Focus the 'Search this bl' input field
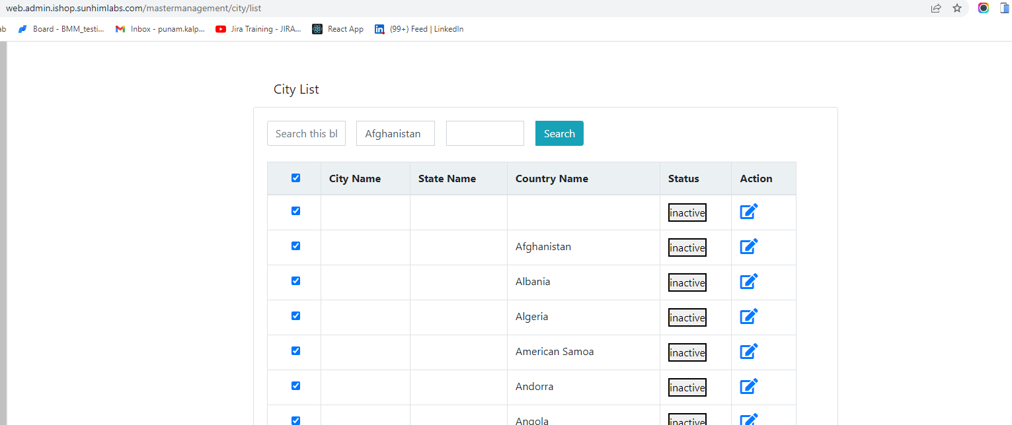The height and width of the screenshot is (425, 1012). pos(306,133)
